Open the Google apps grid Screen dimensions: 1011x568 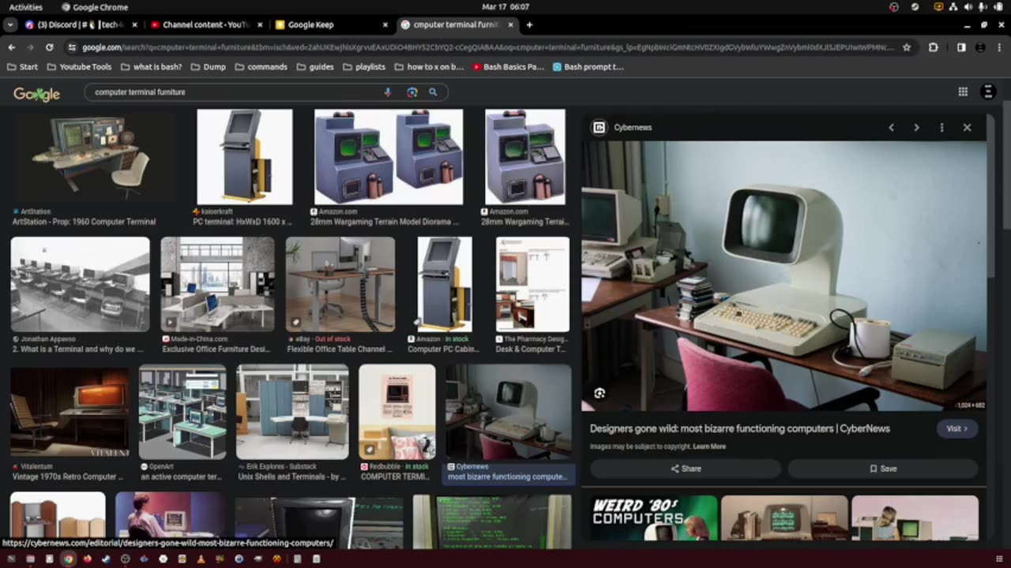pyautogui.click(x=963, y=92)
